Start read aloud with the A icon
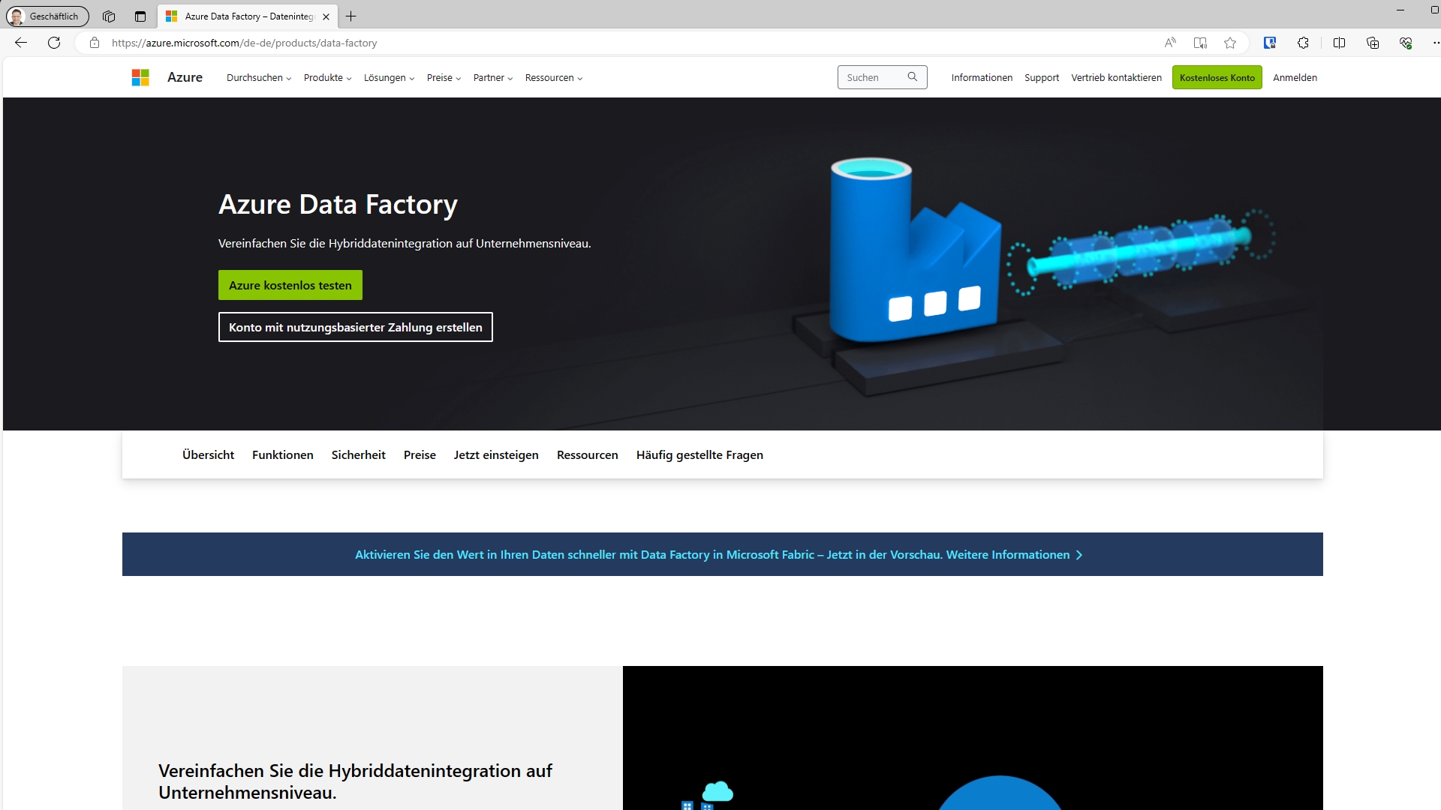 tap(1170, 43)
